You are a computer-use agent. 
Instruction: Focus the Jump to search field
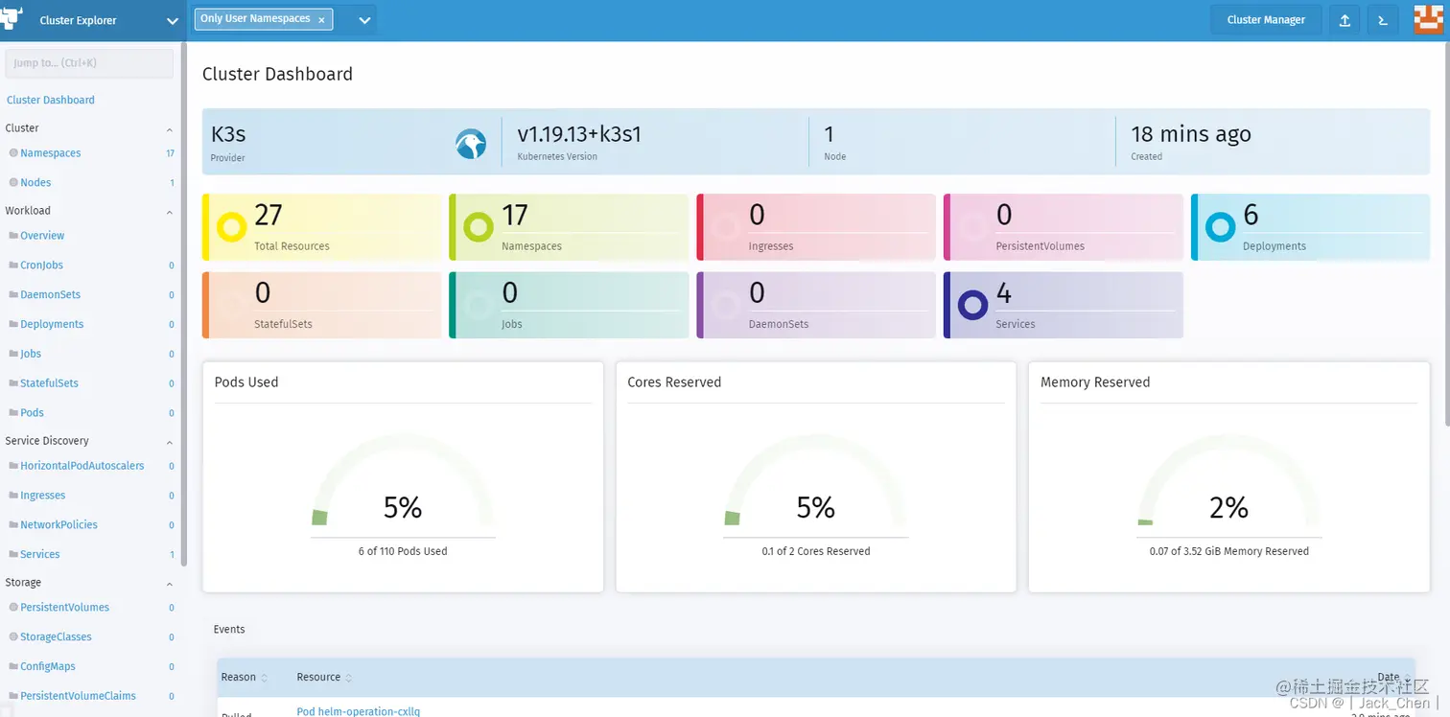[x=89, y=63]
